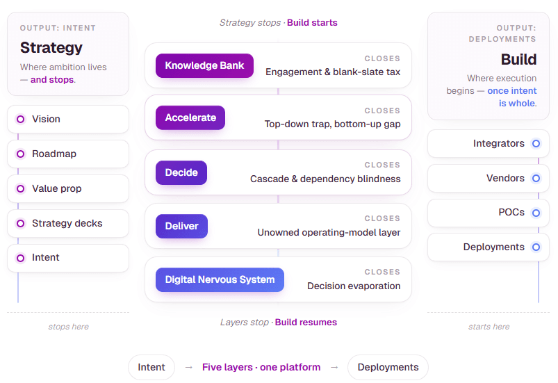
Task: Click the purple dot beside Vision
Action: (x=20, y=119)
